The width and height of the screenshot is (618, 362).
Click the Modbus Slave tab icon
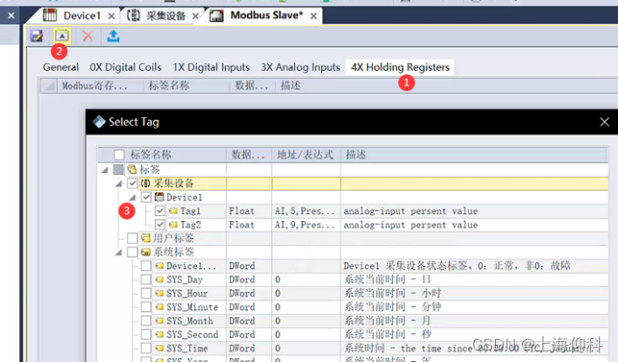(216, 15)
